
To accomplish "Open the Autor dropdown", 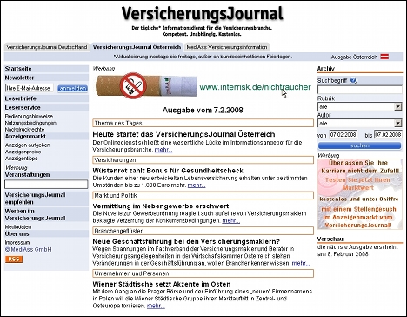I will (360, 123).
